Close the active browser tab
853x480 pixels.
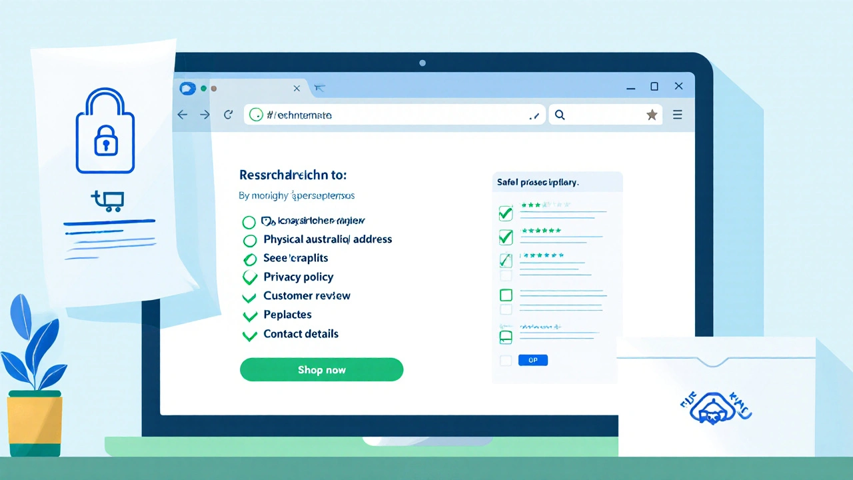[297, 88]
